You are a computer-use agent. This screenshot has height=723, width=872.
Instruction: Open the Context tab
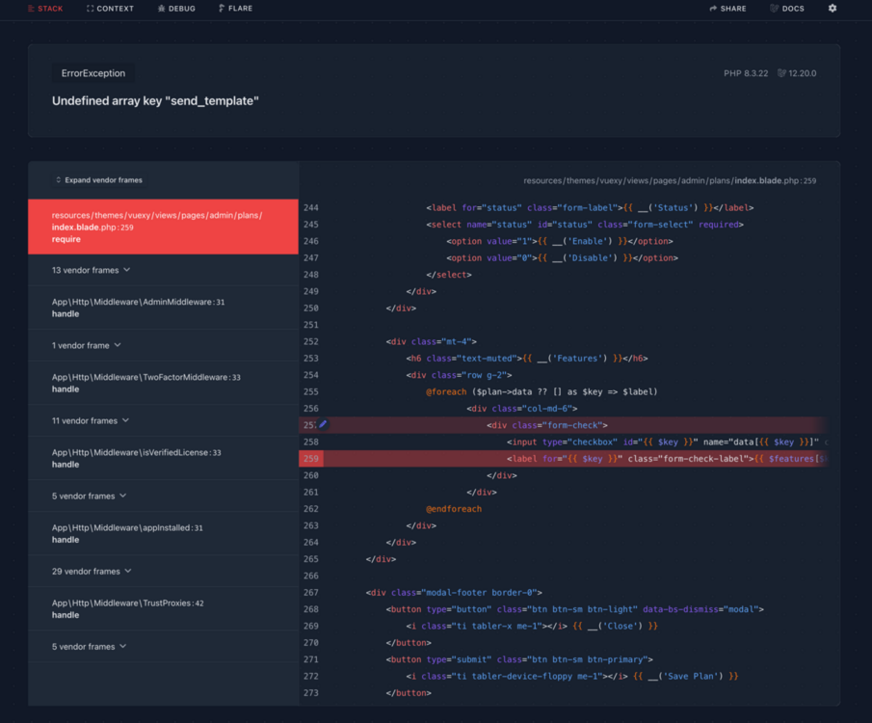110,9
